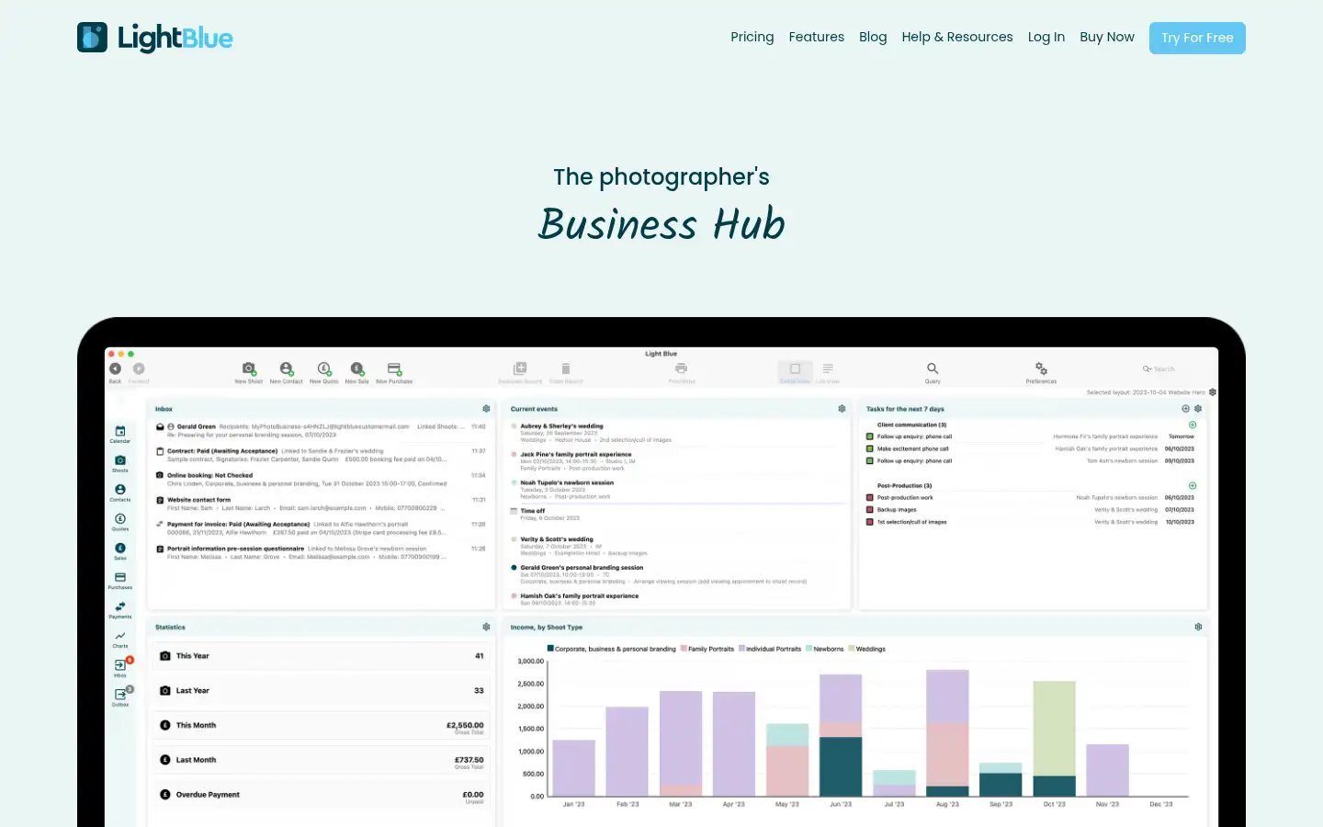Screen dimensions: 1323x827
Task: Click the Print printer icon
Action: tap(682, 368)
